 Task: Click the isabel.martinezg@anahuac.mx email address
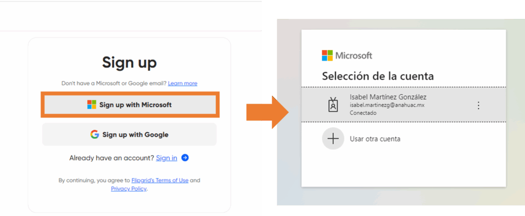tap(387, 105)
